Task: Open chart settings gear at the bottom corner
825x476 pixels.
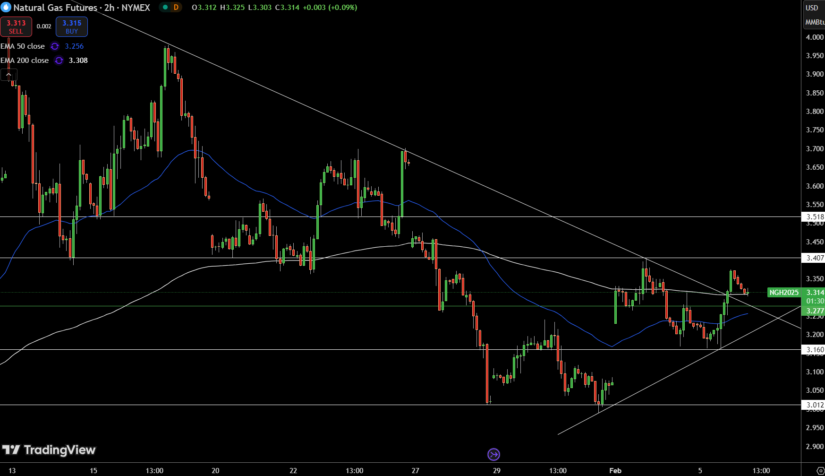Action: 820,470
